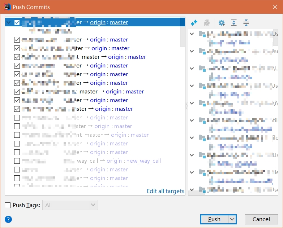Click the IntelliJ icon in title bar
283x228 pixels.
[7, 7]
